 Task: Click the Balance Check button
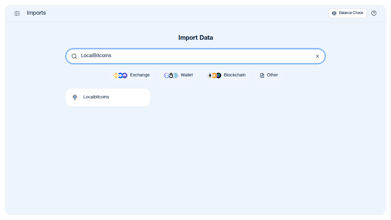point(347,13)
